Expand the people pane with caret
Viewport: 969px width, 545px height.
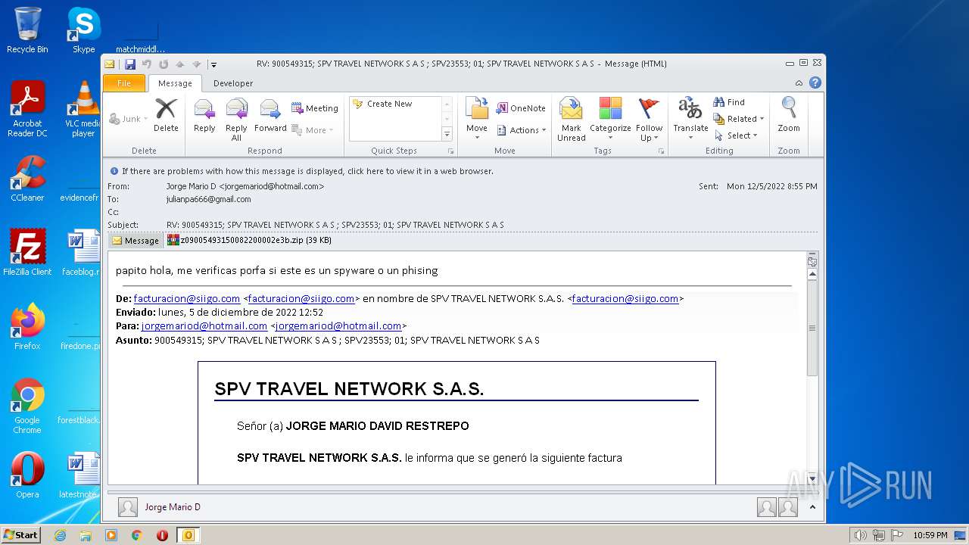click(x=812, y=507)
